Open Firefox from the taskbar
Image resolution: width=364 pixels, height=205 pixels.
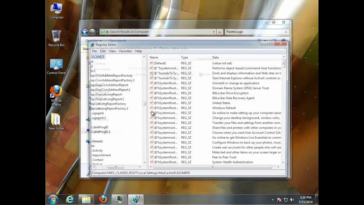coord(103,199)
